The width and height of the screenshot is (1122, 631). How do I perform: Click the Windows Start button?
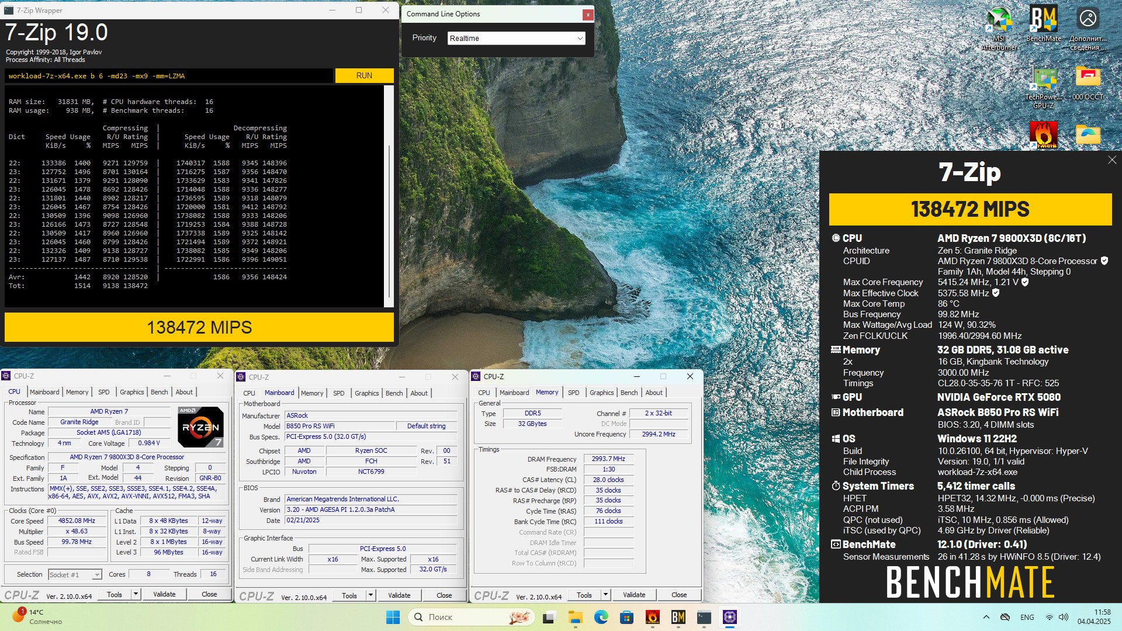[x=393, y=617]
